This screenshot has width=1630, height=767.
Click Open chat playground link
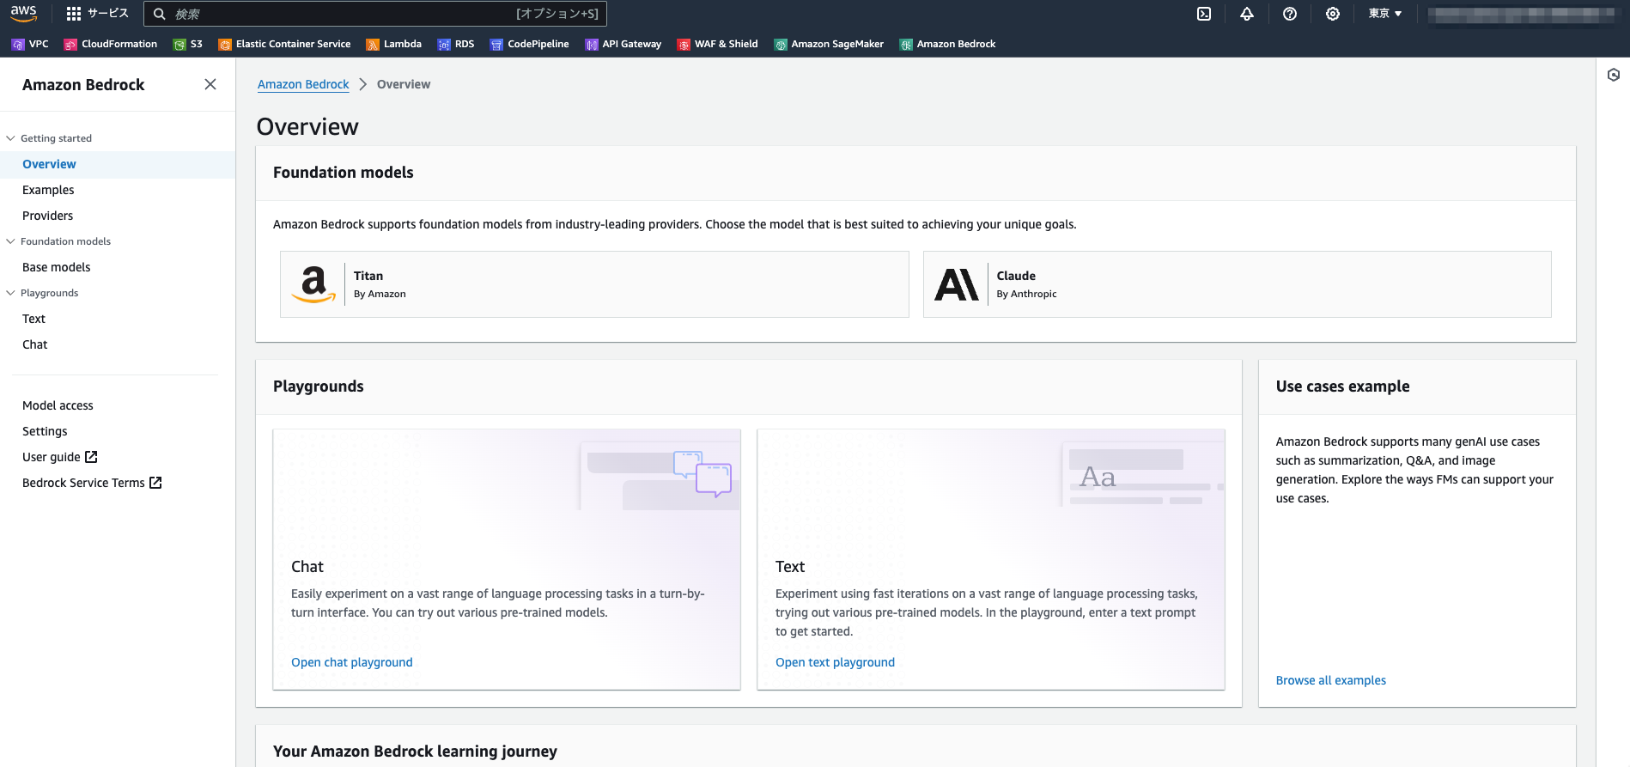point(352,662)
